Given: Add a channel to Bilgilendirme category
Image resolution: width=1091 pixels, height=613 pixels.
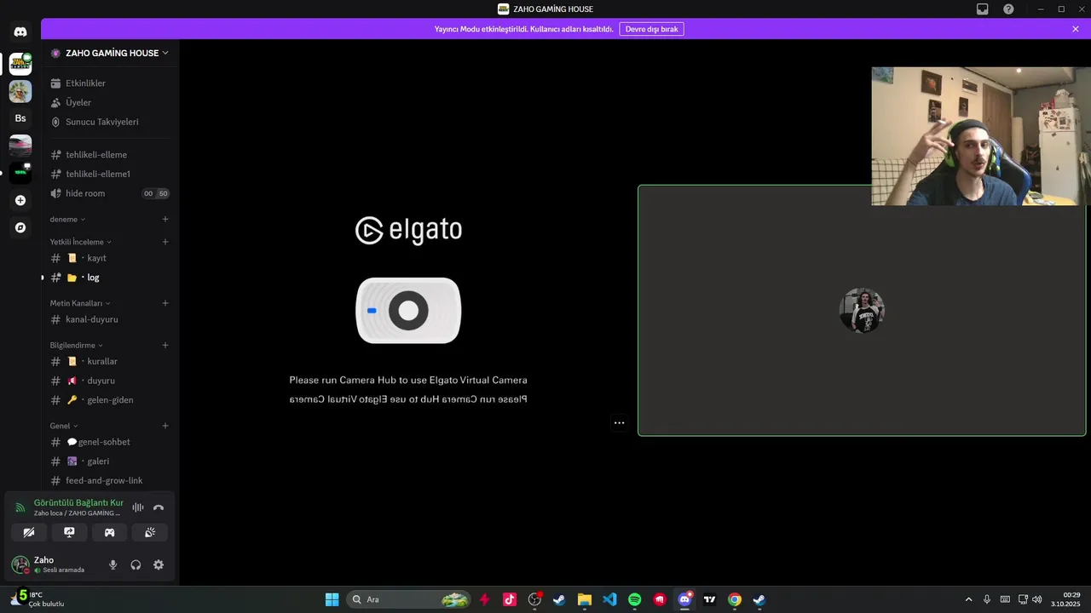Looking at the screenshot, I should tap(165, 345).
